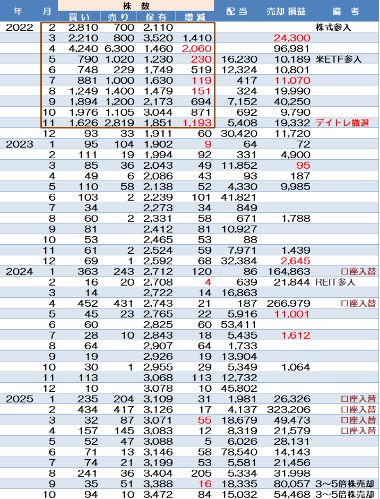Screen dimensions: 380x499
Task: Select the 2024 year cell
Action: [20, 272]
